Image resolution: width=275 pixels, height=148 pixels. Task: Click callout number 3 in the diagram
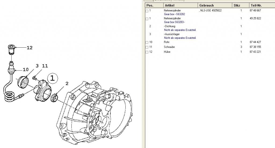(x=37, y=66)
